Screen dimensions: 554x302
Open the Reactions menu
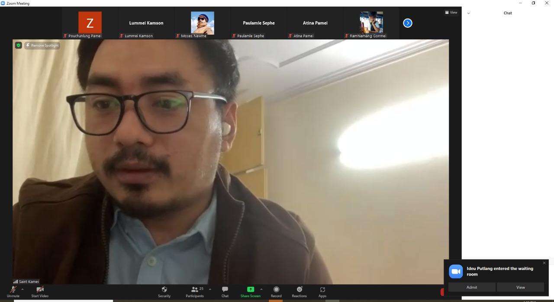pos(299,292)
